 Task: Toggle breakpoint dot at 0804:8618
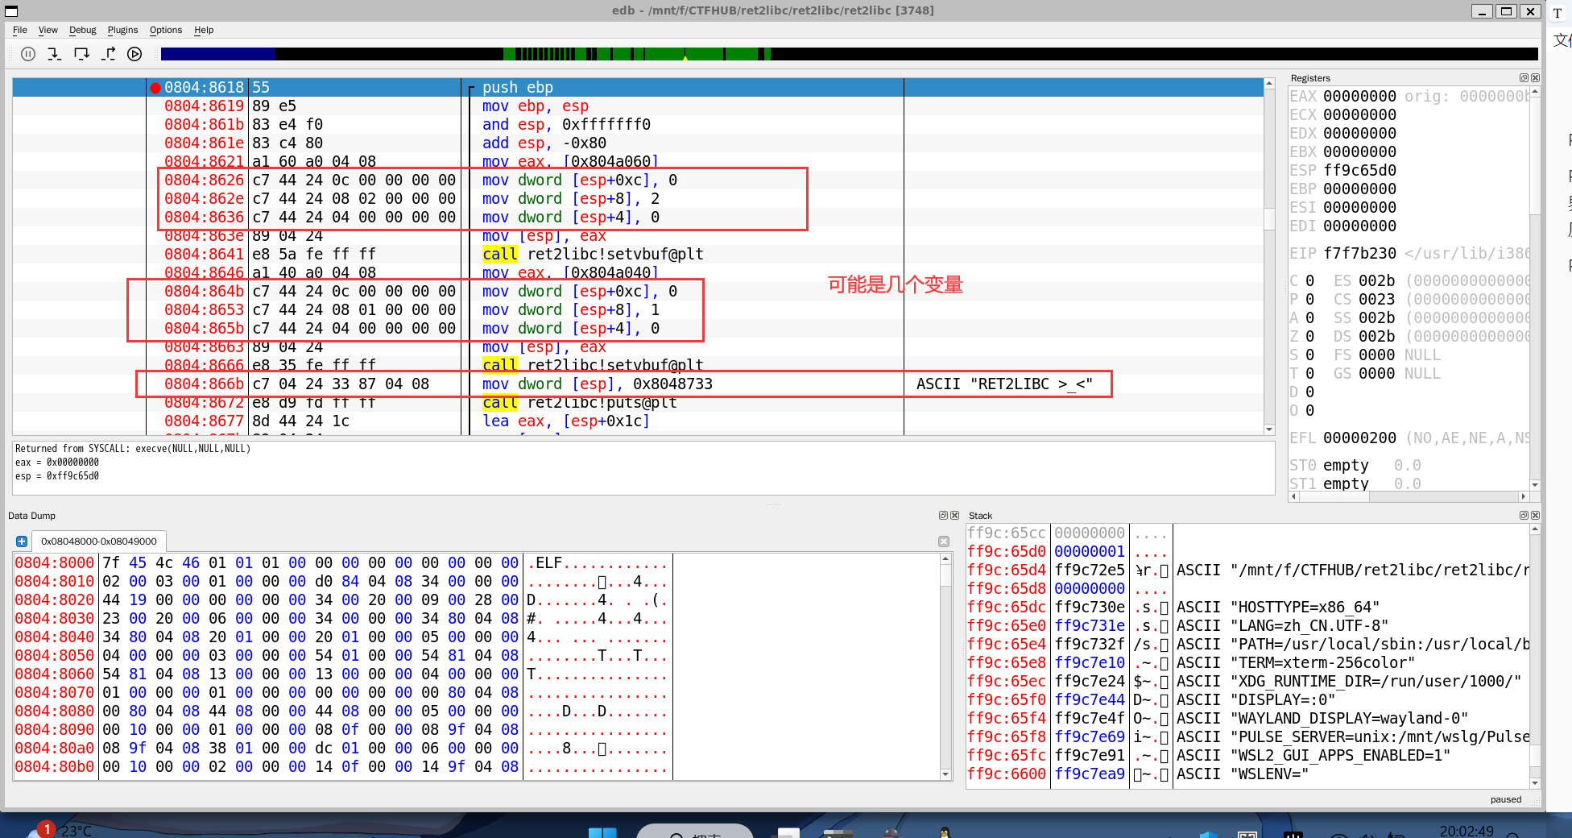[x=155, y=88]
